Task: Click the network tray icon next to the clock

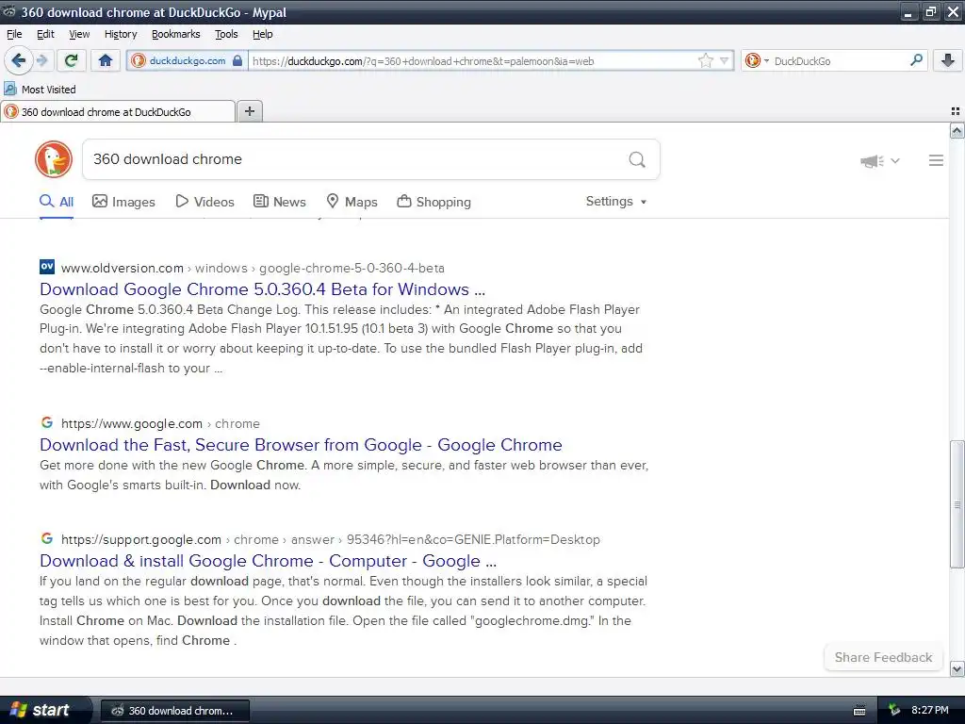Action: pos(894,710)
